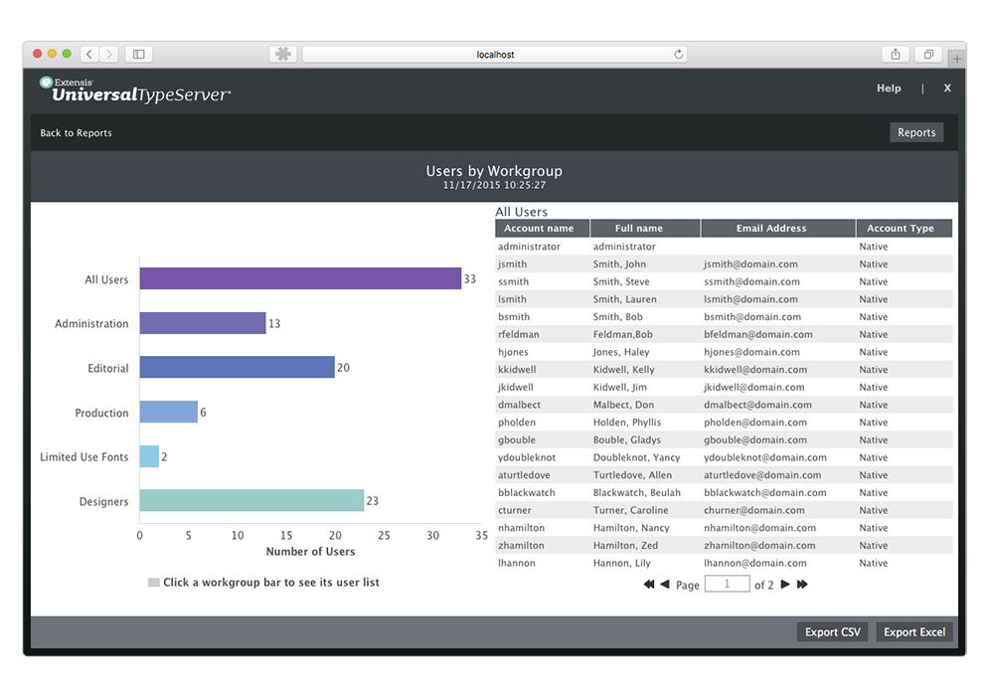Toggle the Safari sidebar button
This screenshot has width=989, height=696.
click(x=139, y=55)
